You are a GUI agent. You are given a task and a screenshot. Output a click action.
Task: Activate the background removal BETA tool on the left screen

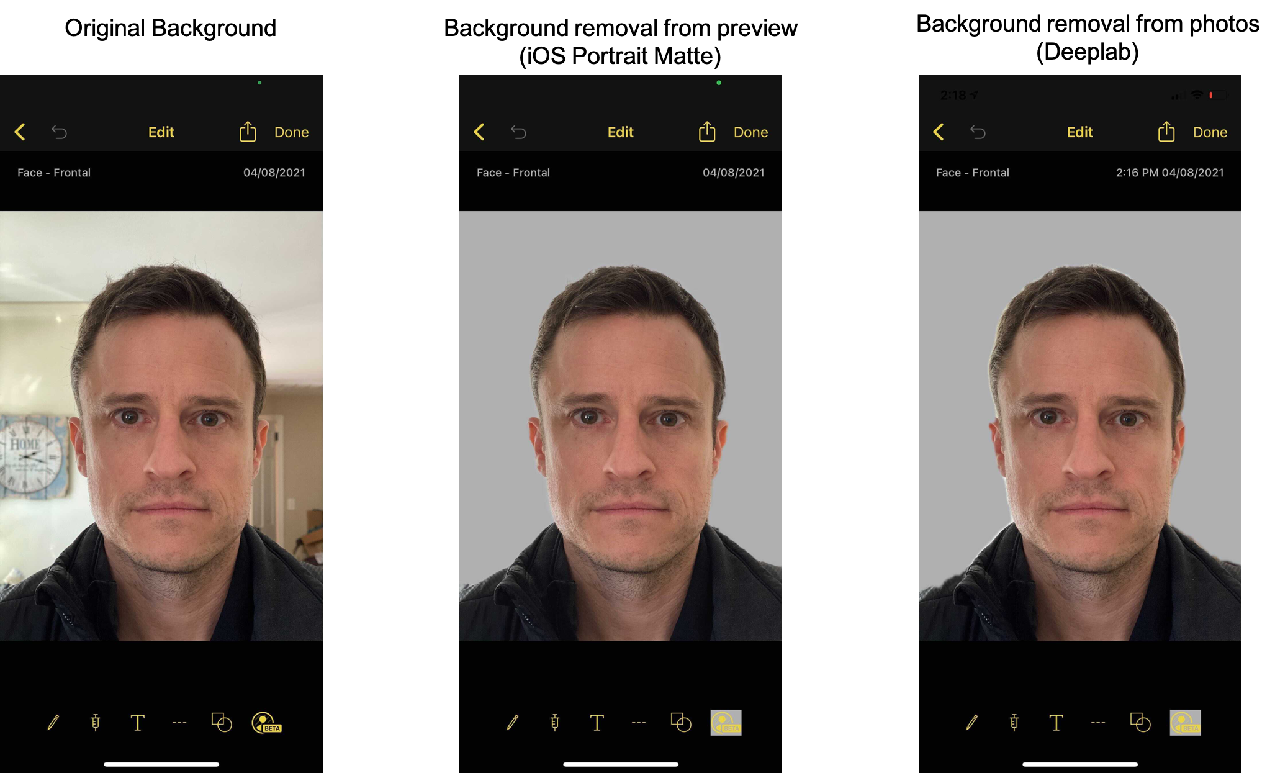point(265,722)
